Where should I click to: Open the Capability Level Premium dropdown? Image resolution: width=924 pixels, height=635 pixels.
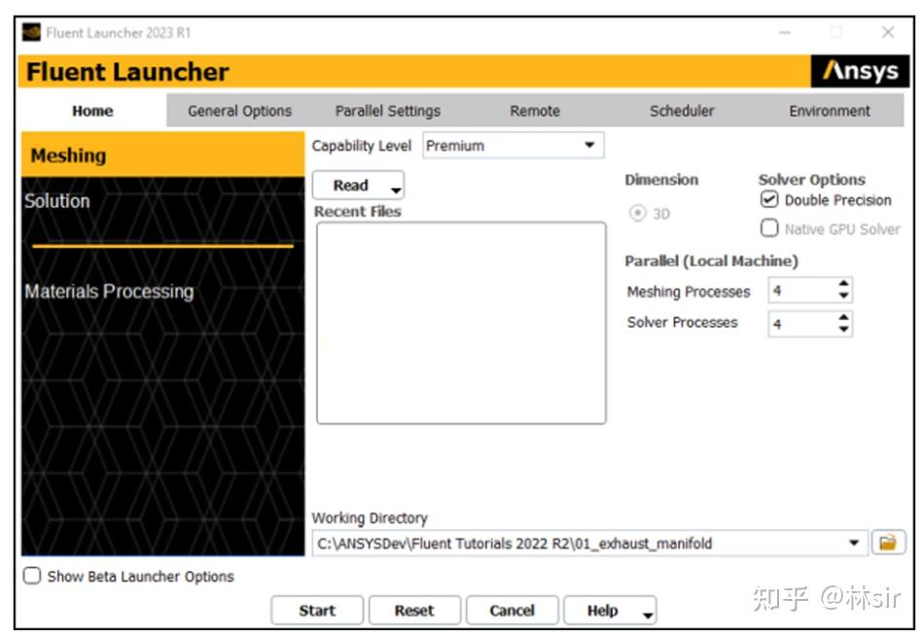pyautogui.click(x=514, y=146)
